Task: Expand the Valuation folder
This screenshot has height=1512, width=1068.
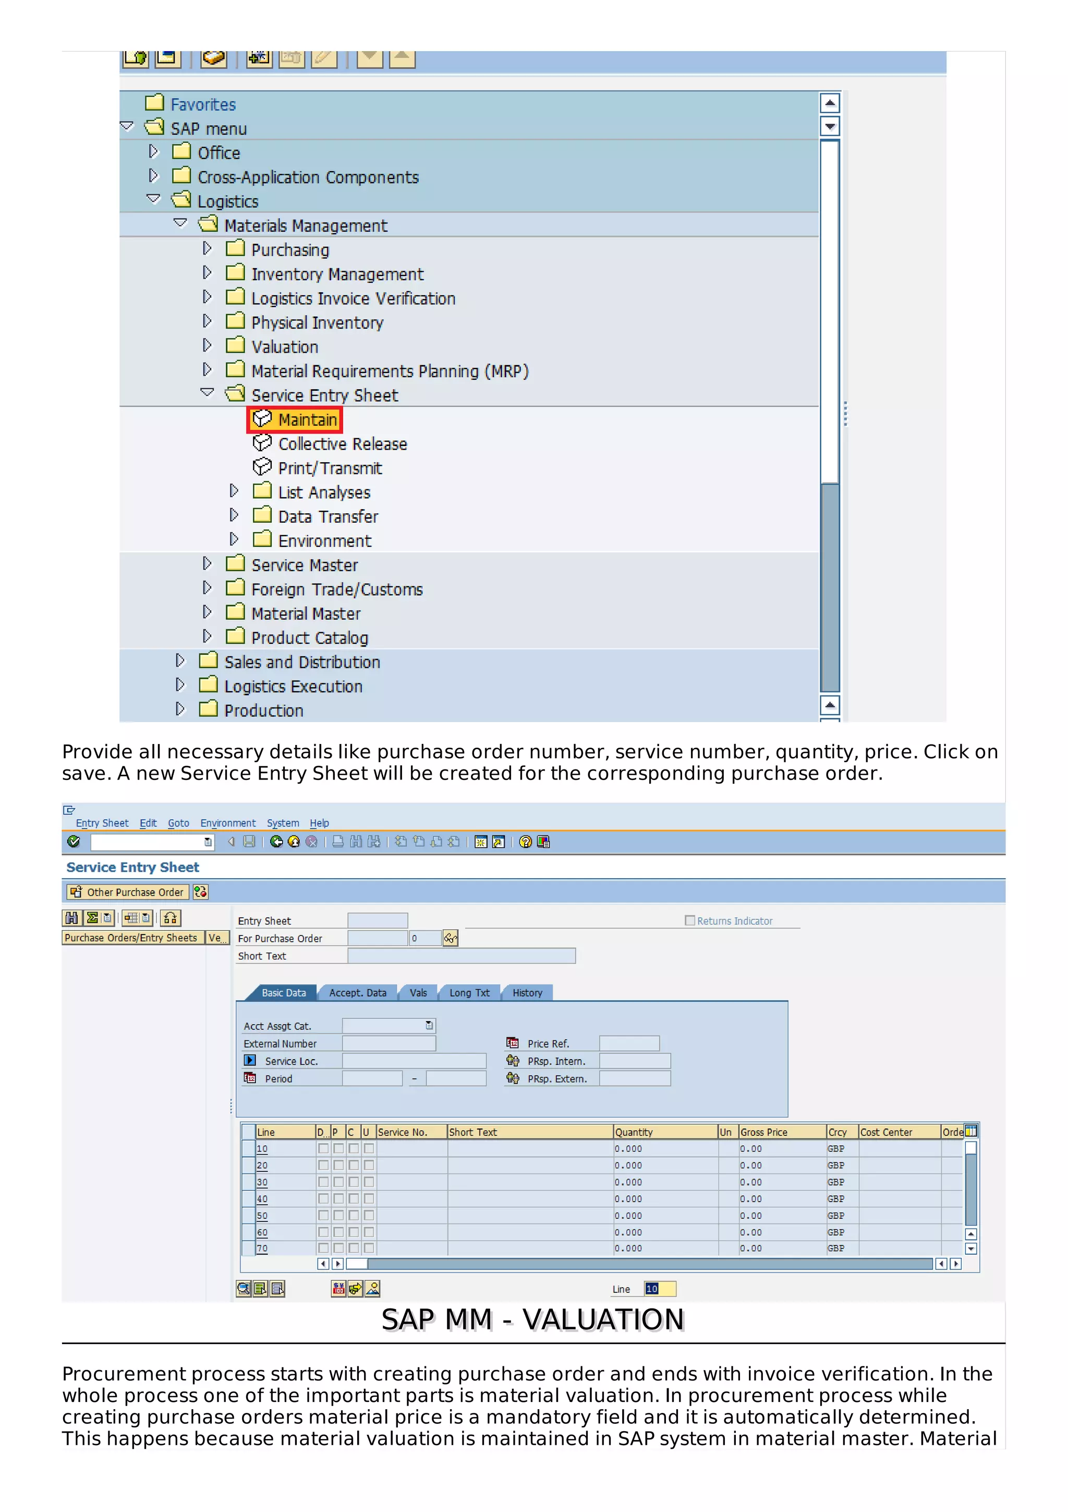Action: (207, 345)
